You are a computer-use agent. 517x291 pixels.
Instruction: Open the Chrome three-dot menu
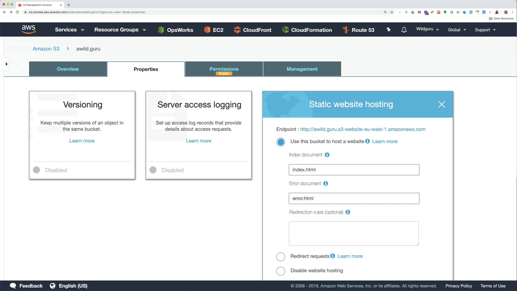tap(513, 12)
